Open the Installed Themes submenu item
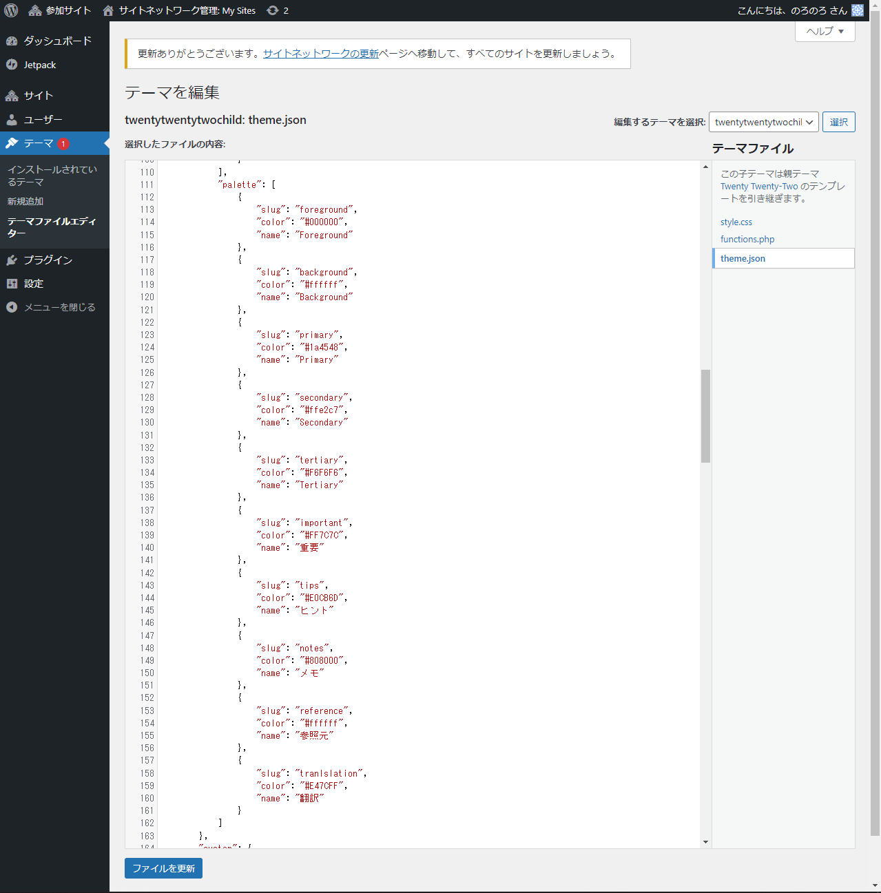 click(52, 176)
